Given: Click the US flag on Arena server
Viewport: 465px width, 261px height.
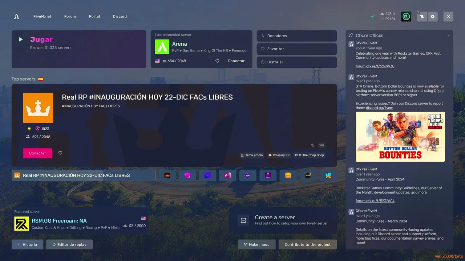Looking at the screenshot, I should click(x=157, y=61).
